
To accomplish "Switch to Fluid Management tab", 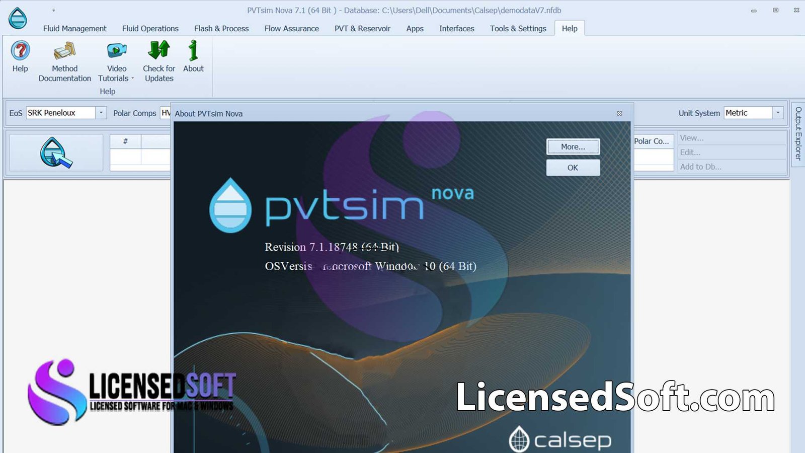I will point(74,29).
